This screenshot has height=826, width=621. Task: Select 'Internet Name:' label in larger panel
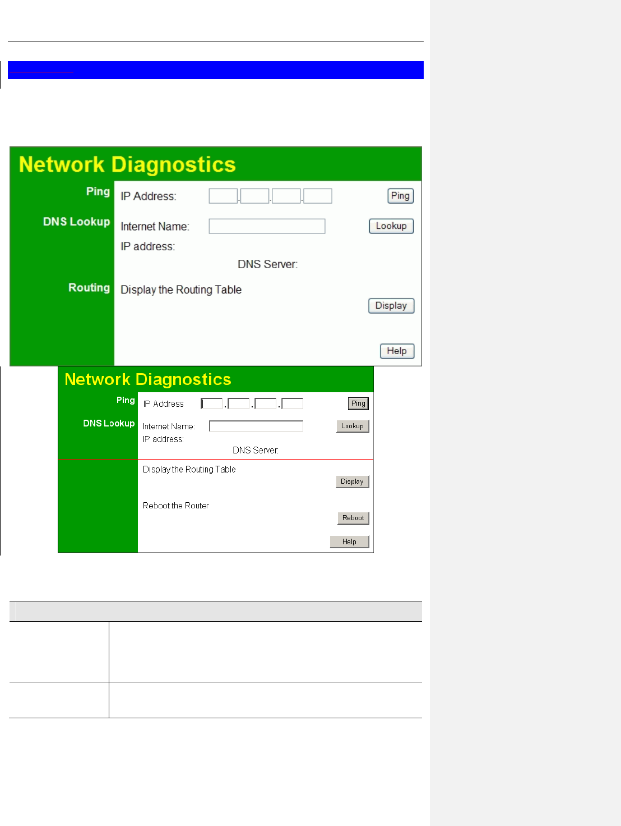click(x=155, y=227)
